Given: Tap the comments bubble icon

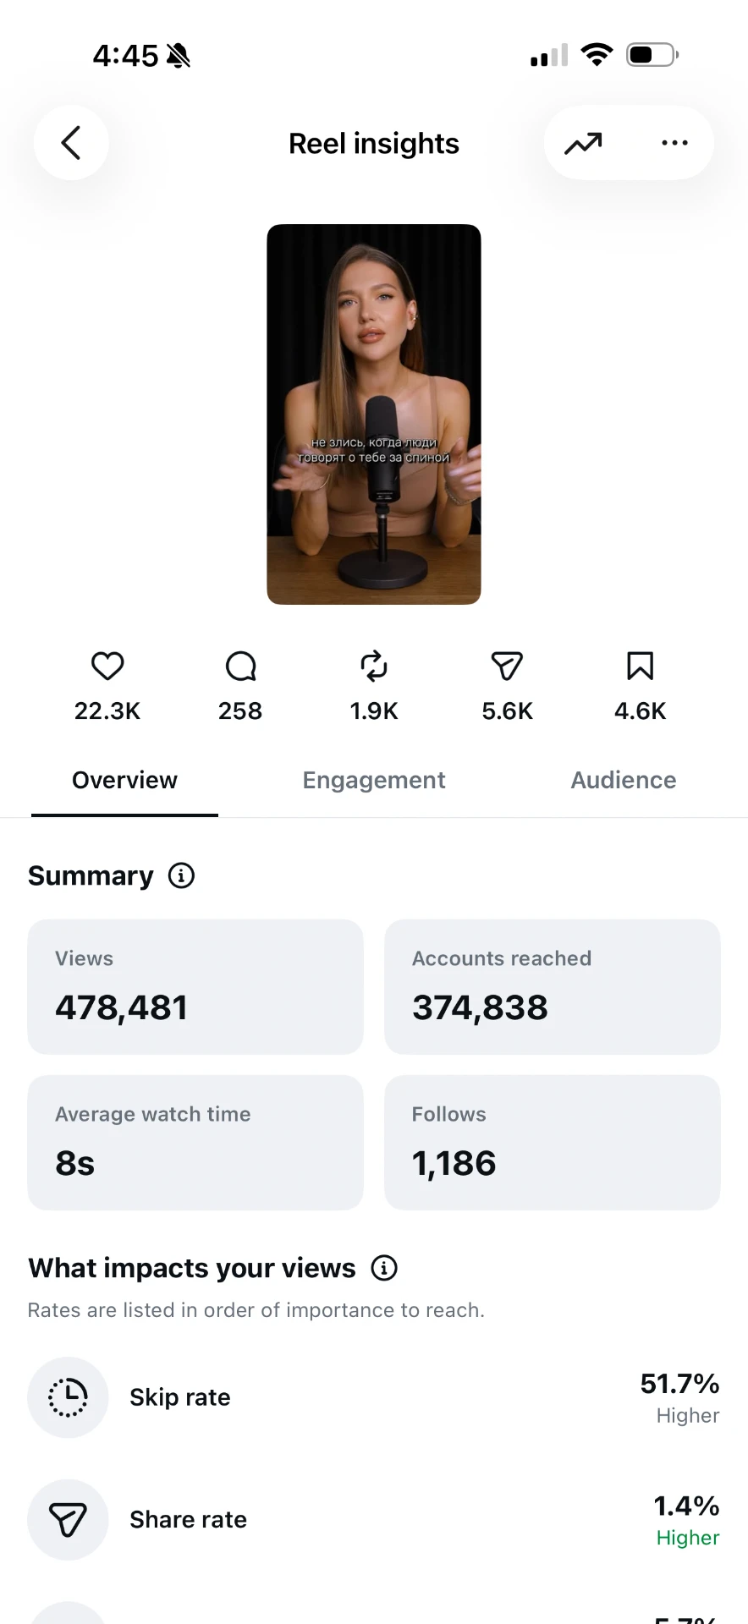Looking at the screenshot, I should (x=240, y=667).
